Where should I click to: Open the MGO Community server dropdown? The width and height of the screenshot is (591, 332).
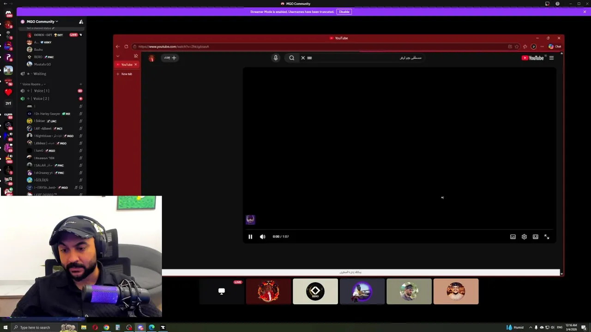[42, 22]
